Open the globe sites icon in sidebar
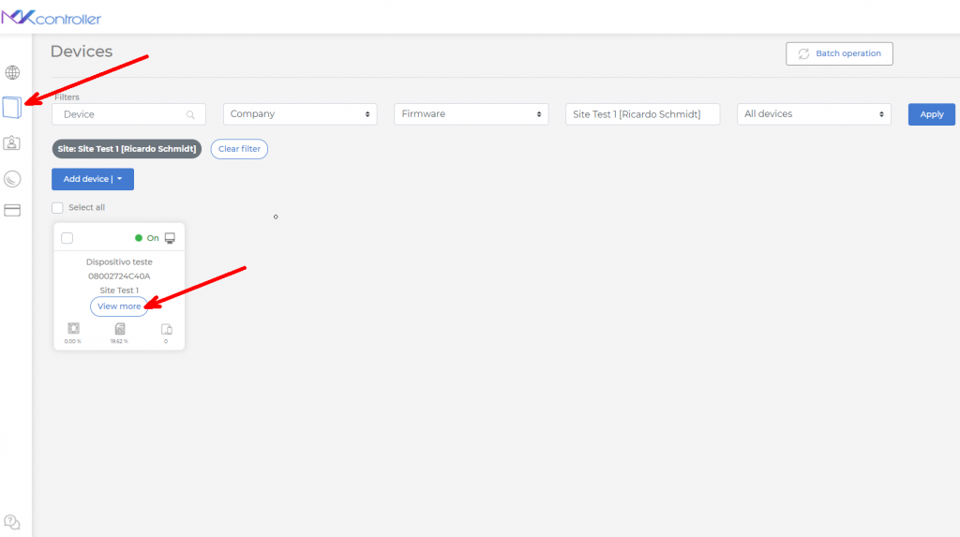This screenshot has height=537, width=960. [x=12, y=73]
